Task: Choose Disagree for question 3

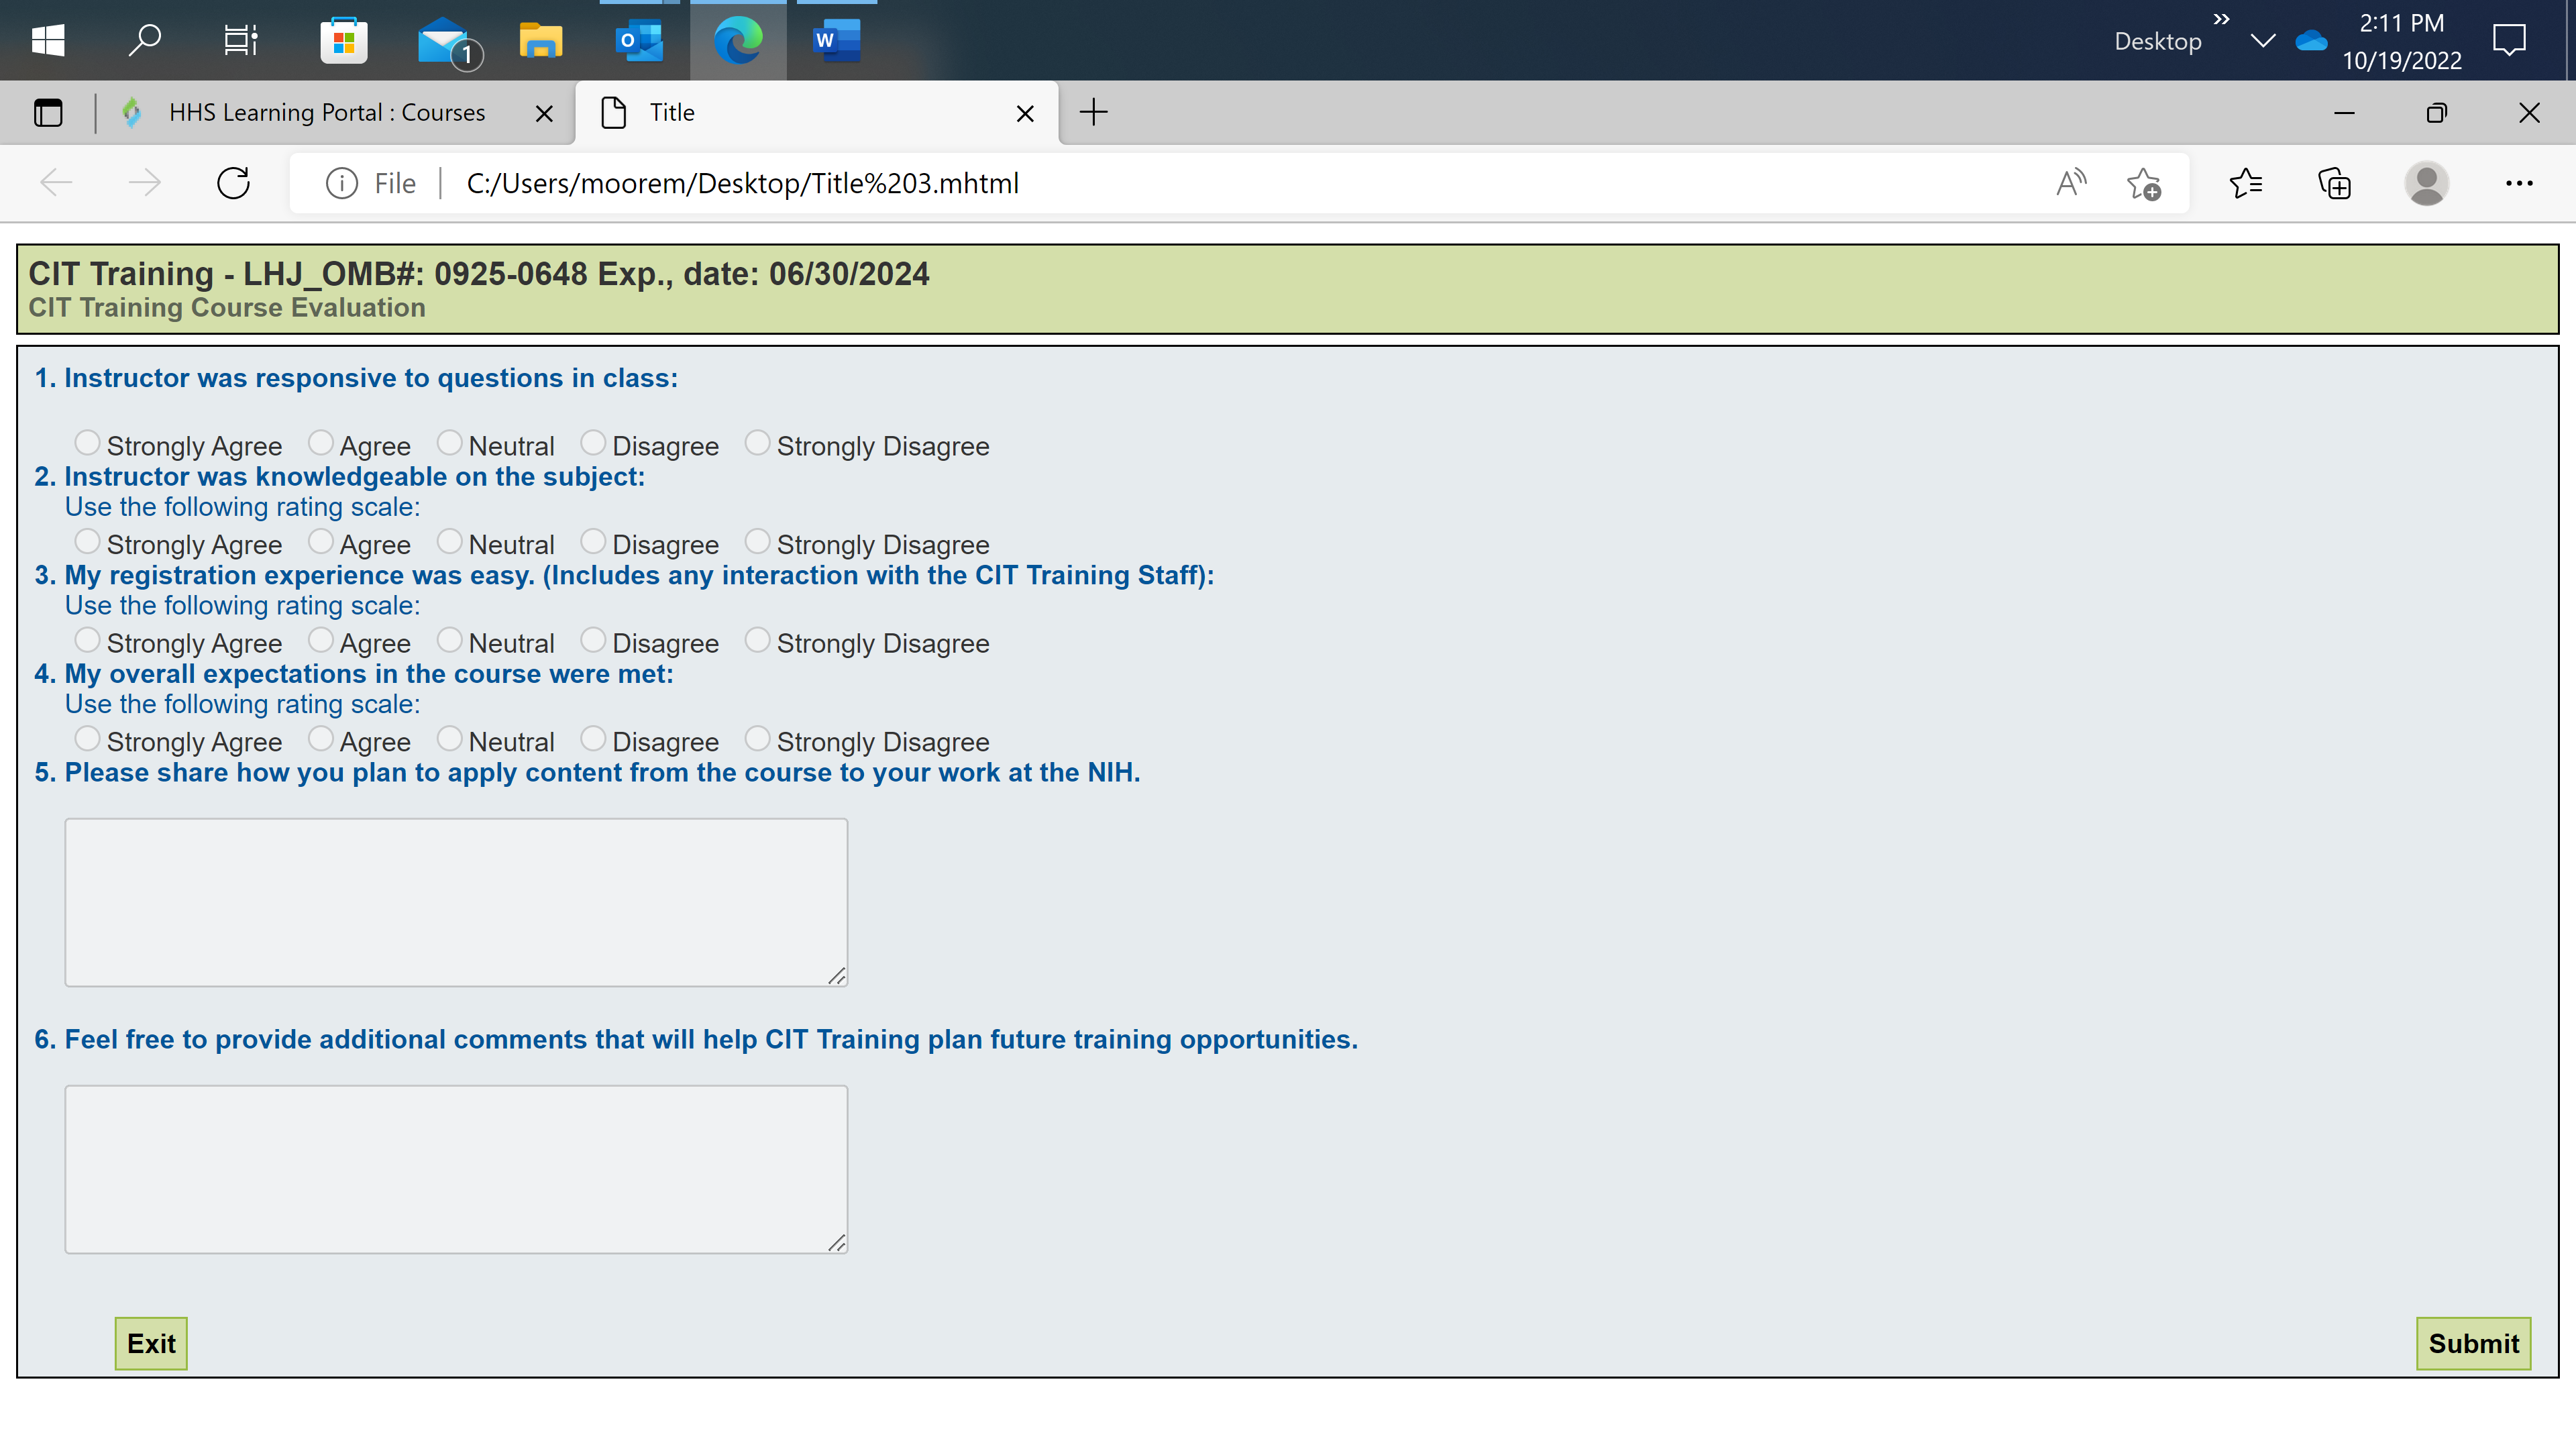Action: click(x=593, y=639)
